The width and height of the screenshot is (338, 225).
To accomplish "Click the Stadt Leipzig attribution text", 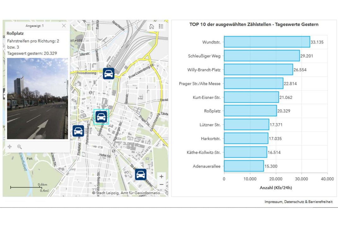I will click(128, 193).
